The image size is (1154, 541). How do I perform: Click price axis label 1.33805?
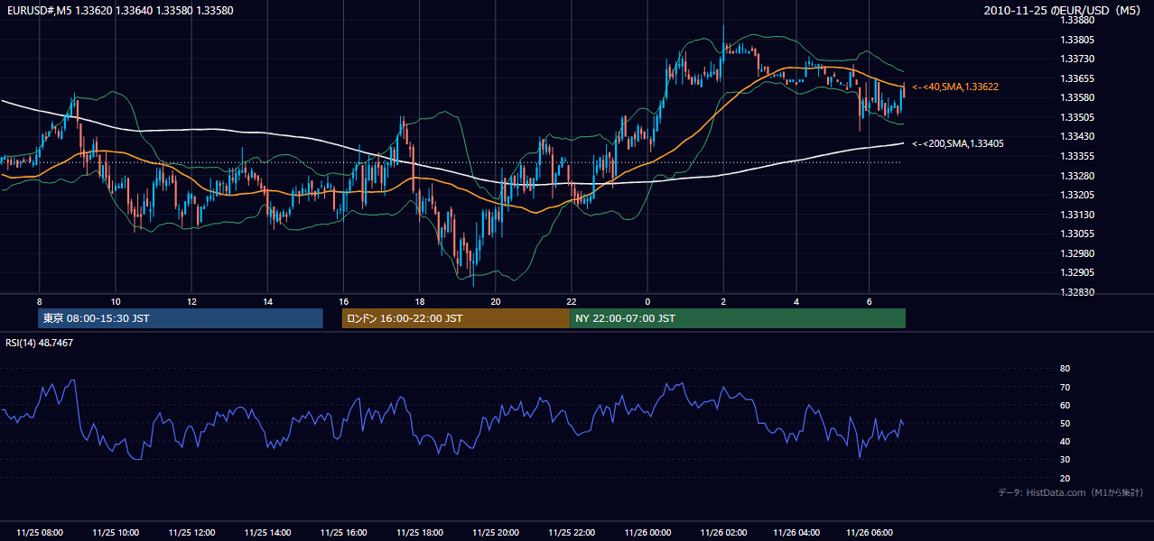1078,40
